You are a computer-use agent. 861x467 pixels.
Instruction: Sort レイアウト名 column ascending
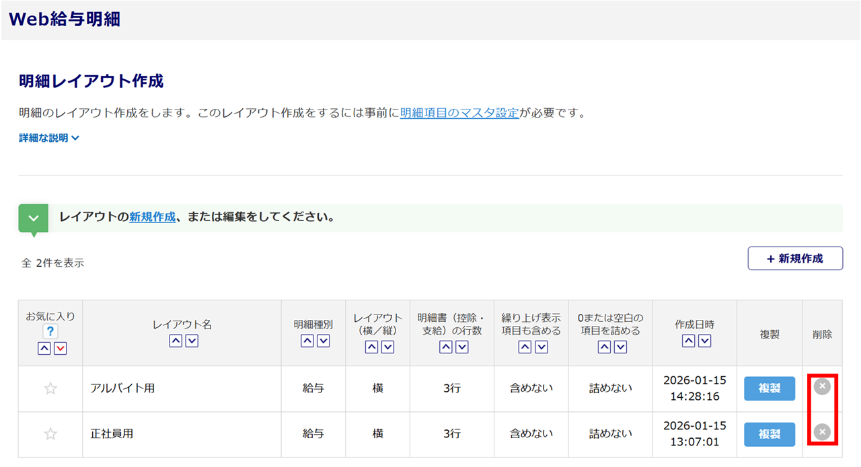tap(175, 341)
